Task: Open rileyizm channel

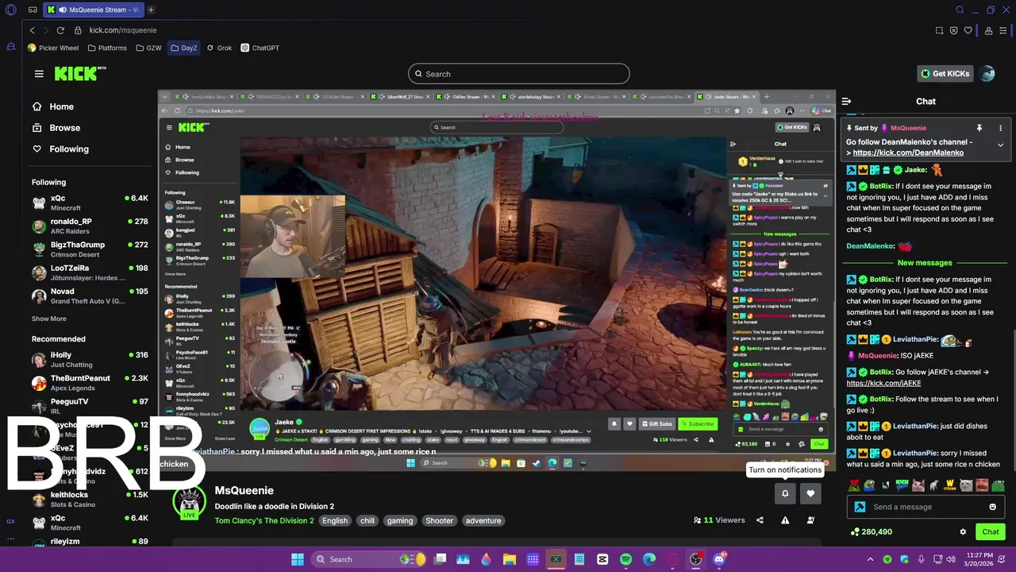Action: pos(90,543)
